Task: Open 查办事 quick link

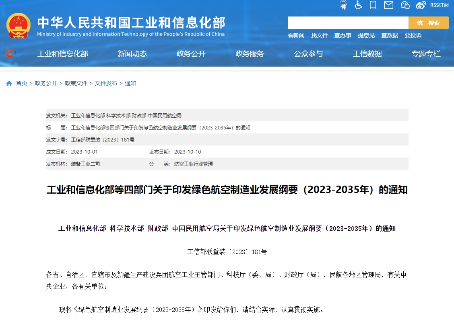Action: click(343, 36)
